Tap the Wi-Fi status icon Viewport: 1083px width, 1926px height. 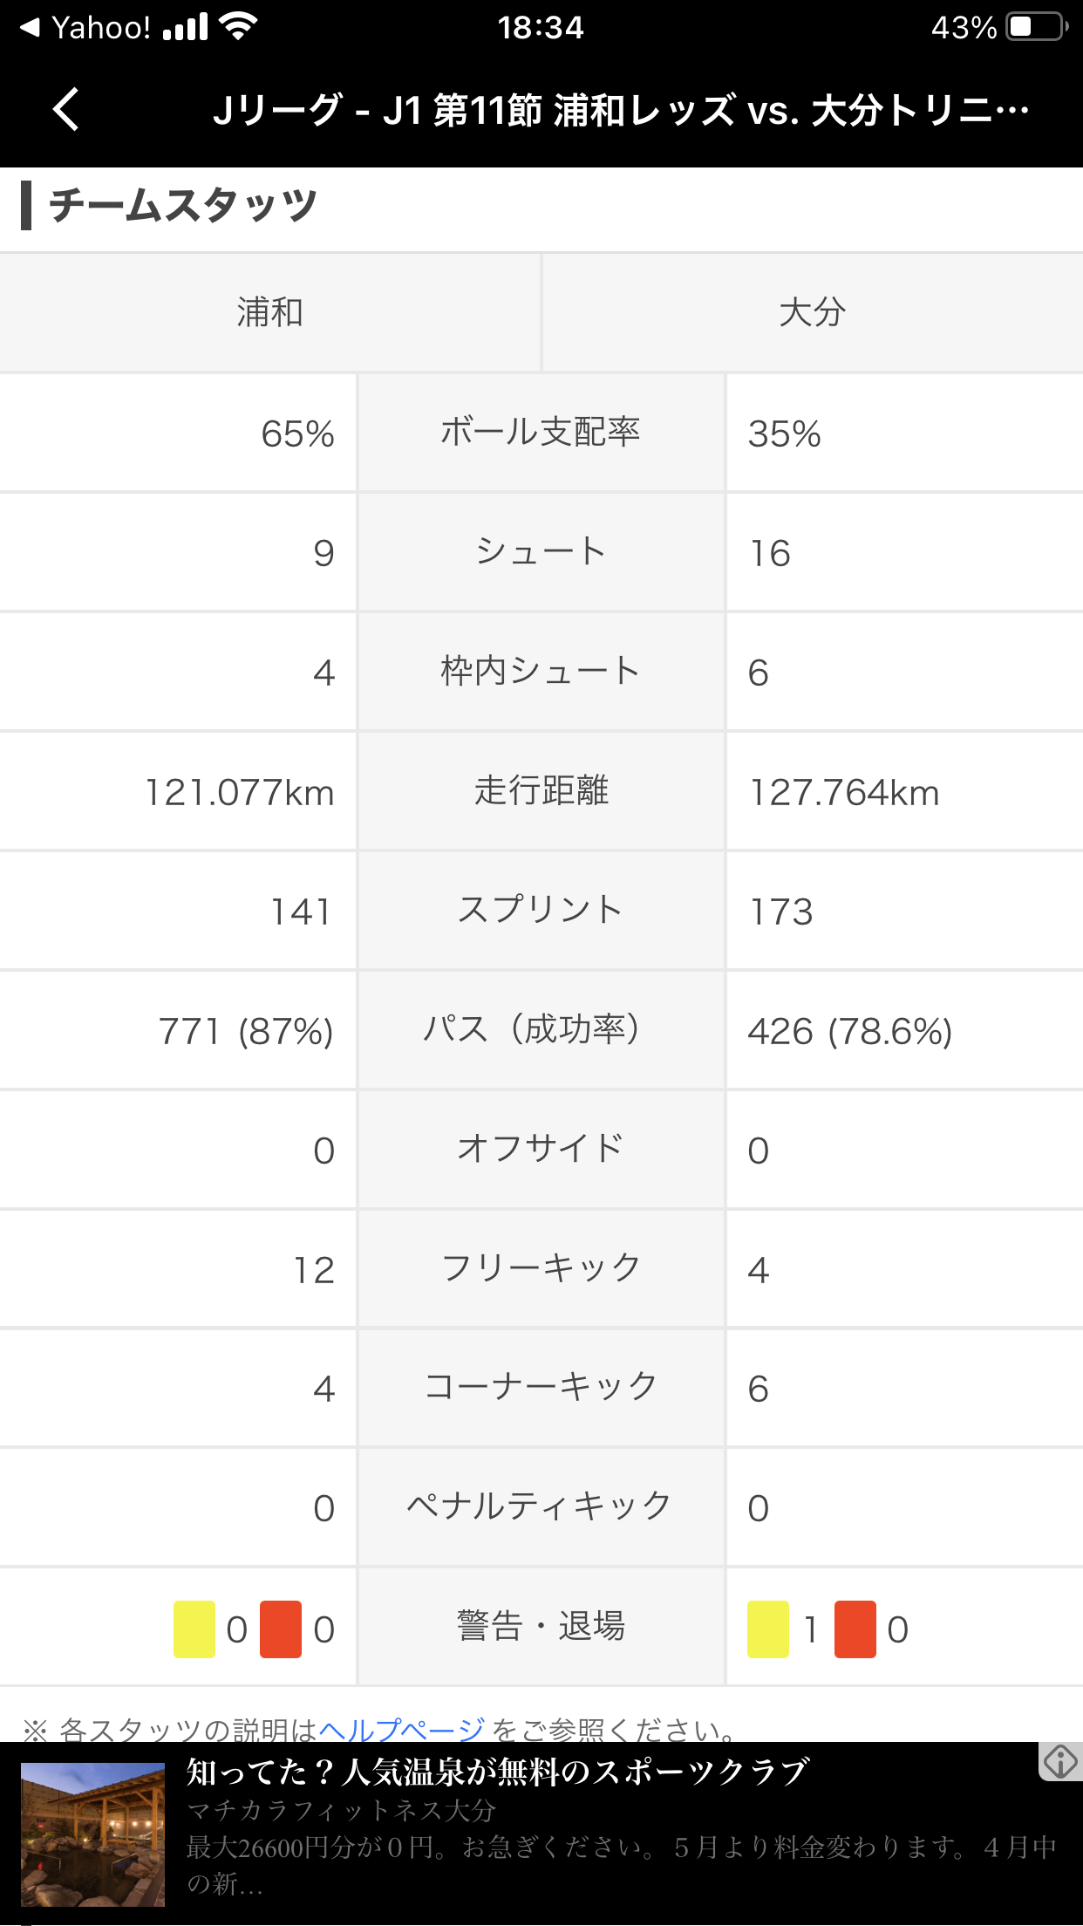(x=238, y=27)
